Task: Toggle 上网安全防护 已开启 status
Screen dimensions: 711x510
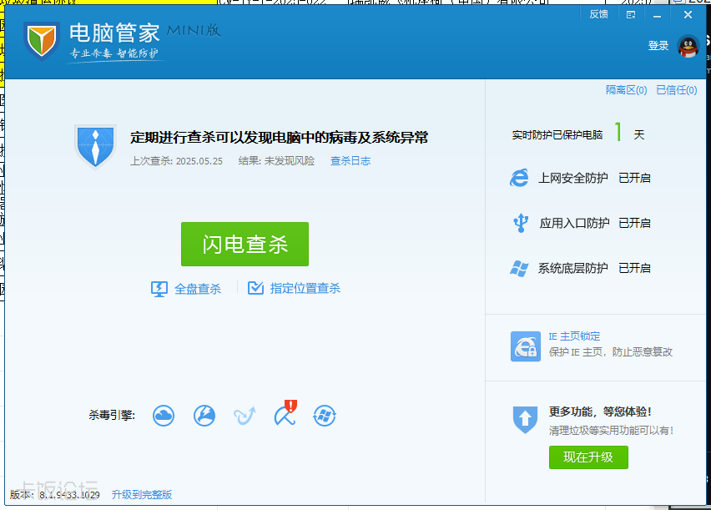Action: [x=635, y=178]
